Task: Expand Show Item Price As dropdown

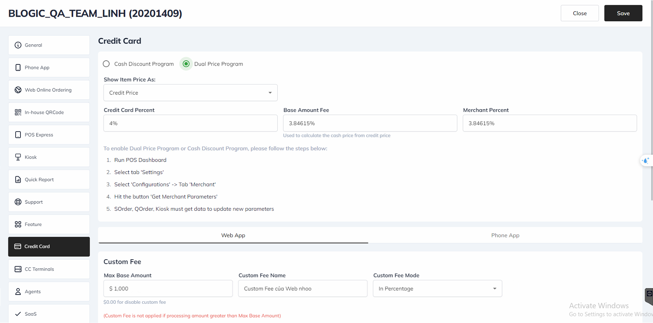Action: pos(190,93)
